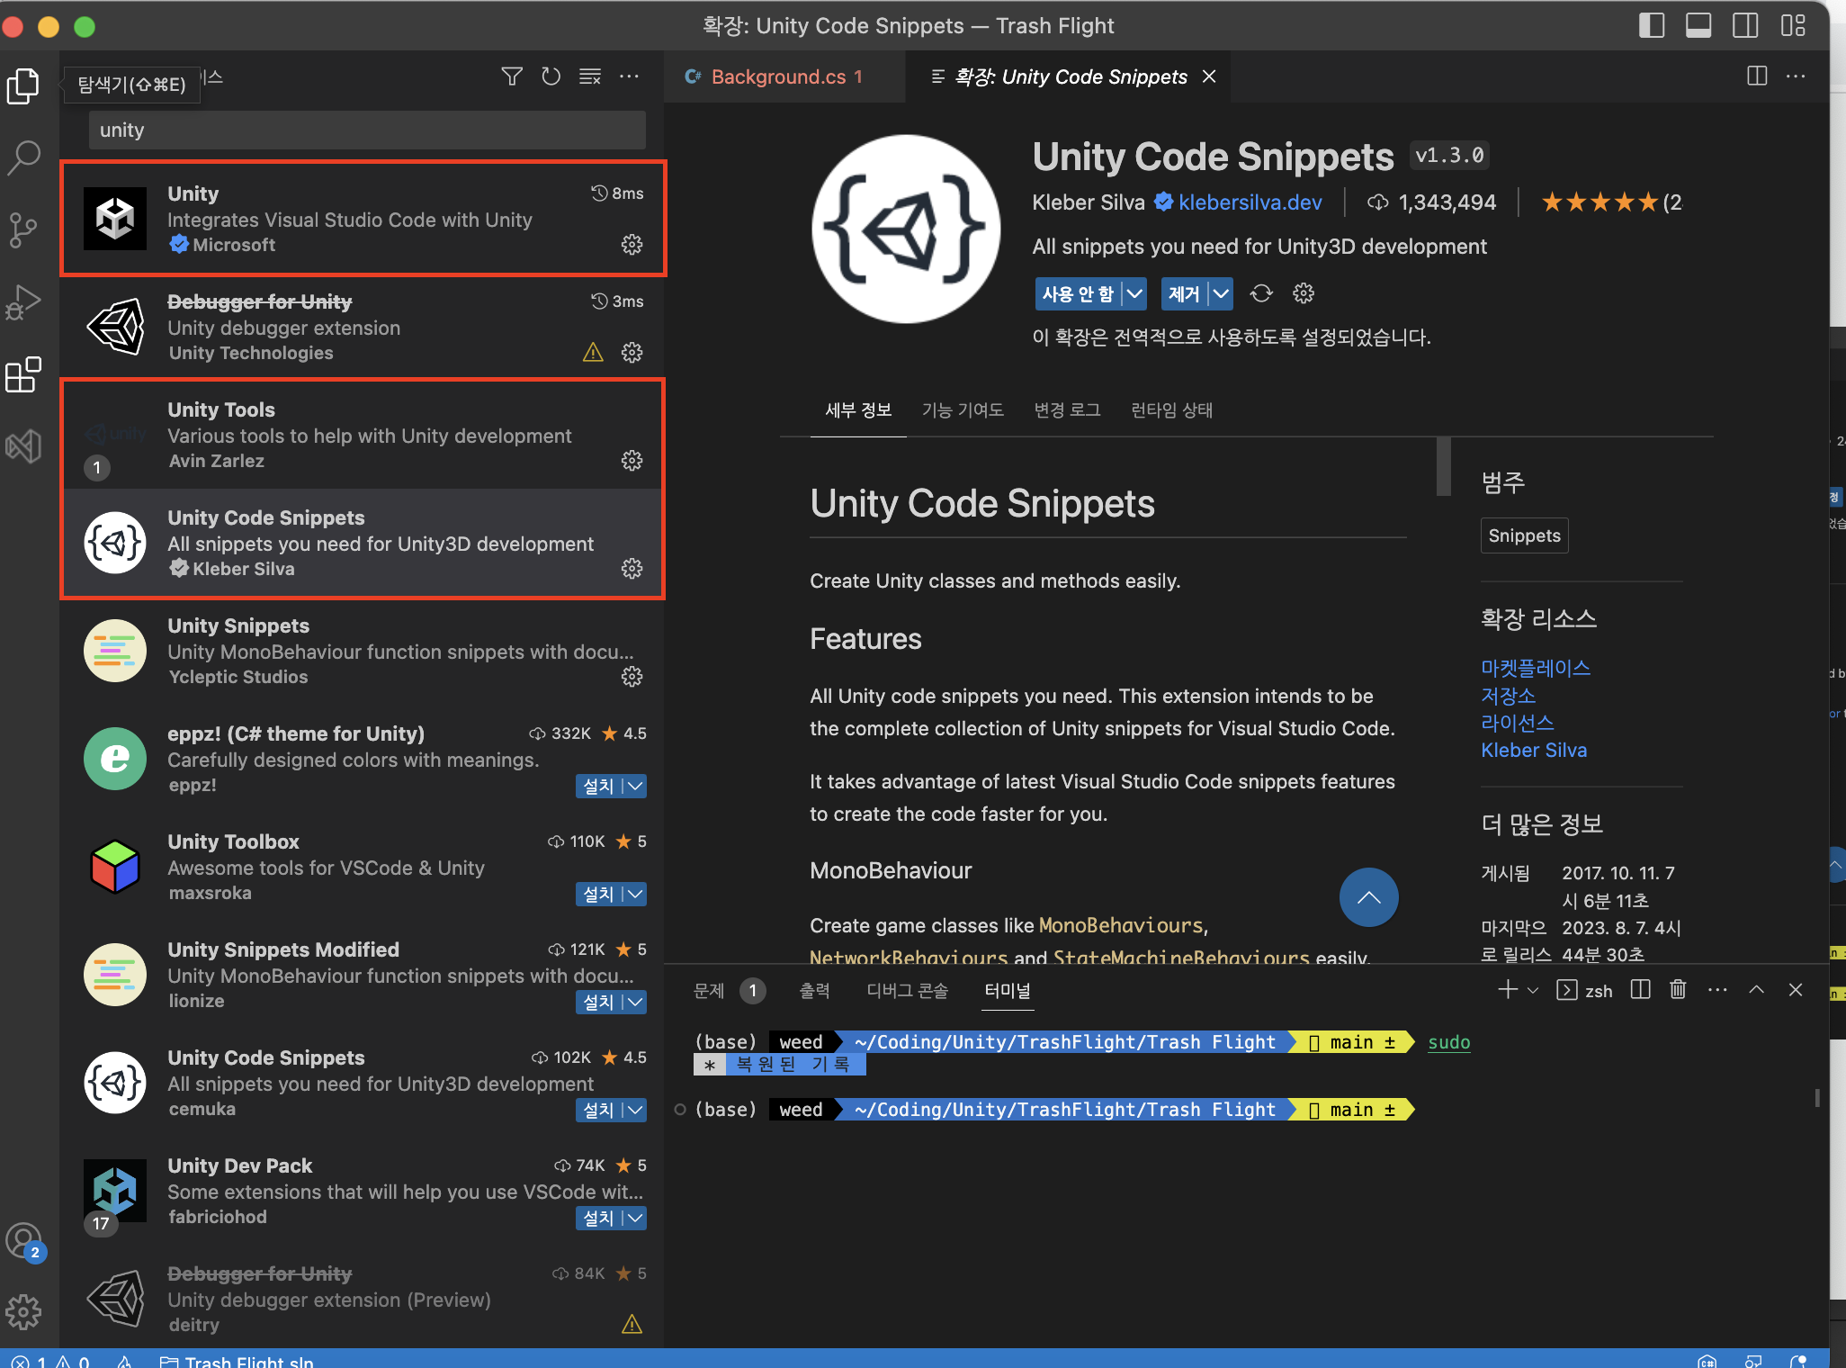
Task: Toggle the secondary sidebar layout icon
Action: click(1745, 25)
